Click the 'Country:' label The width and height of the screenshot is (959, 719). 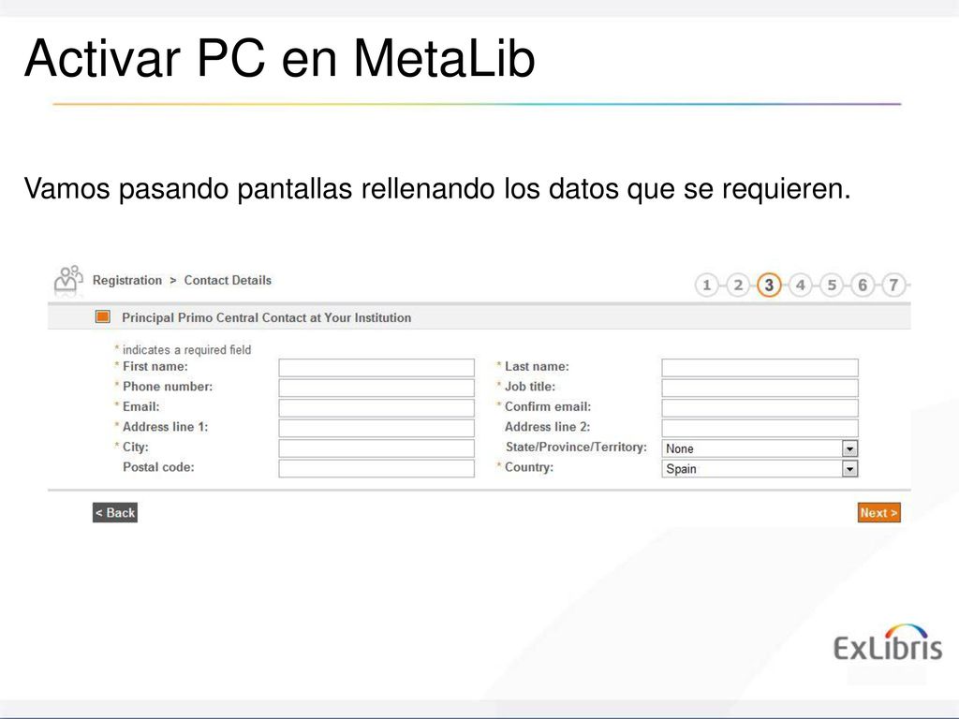click(x=529, y=467)
